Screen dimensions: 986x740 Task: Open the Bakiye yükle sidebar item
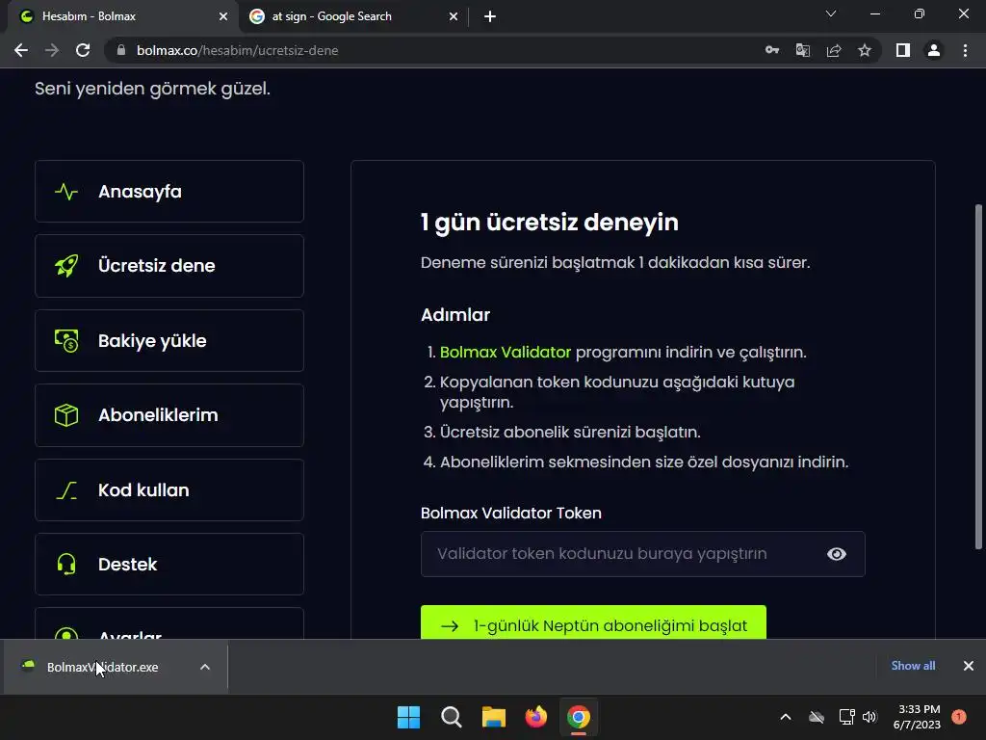(169, 340)
